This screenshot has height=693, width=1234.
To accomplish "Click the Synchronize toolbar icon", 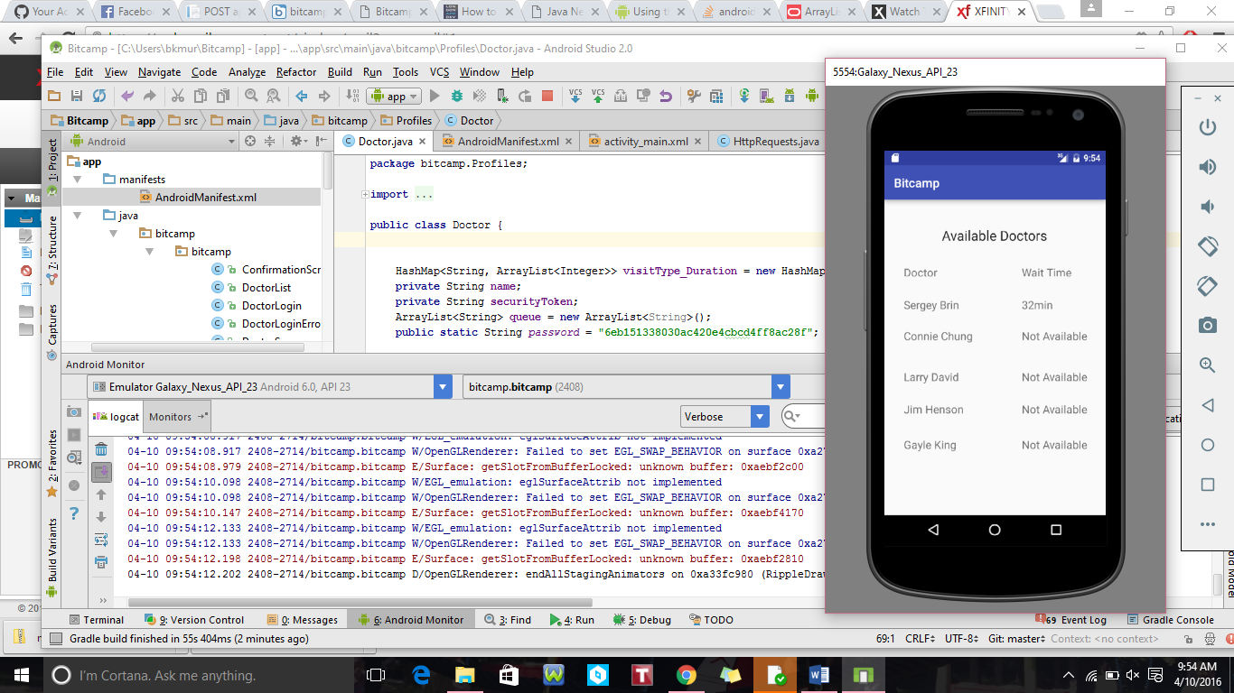I will pos(99,96).
